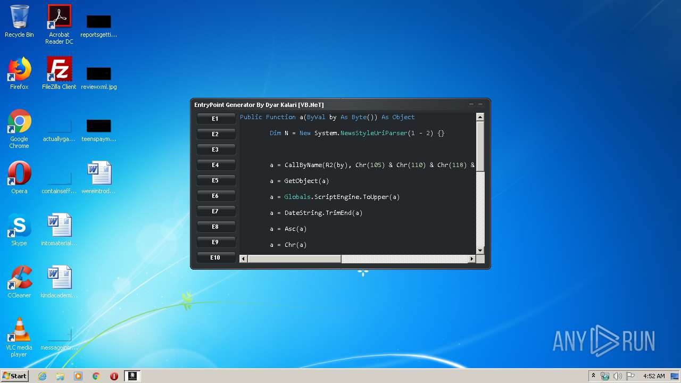Open the Start menu
The height and width of the screenshot is (383, 681).
[x=15, y=376]
